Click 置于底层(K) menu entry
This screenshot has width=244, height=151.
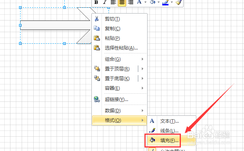coord(117,79)
